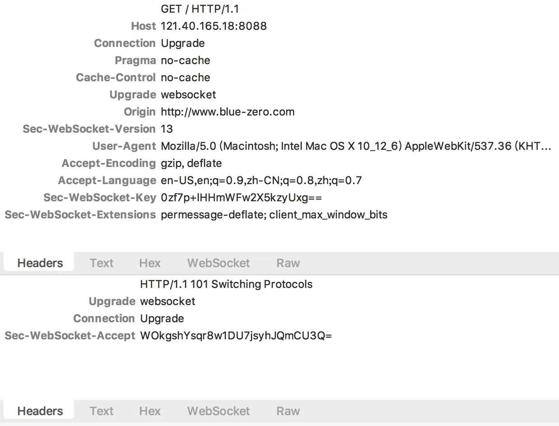
Task: Select the Sec-WebSocket-Key header value
Action: tap(241, 198)
